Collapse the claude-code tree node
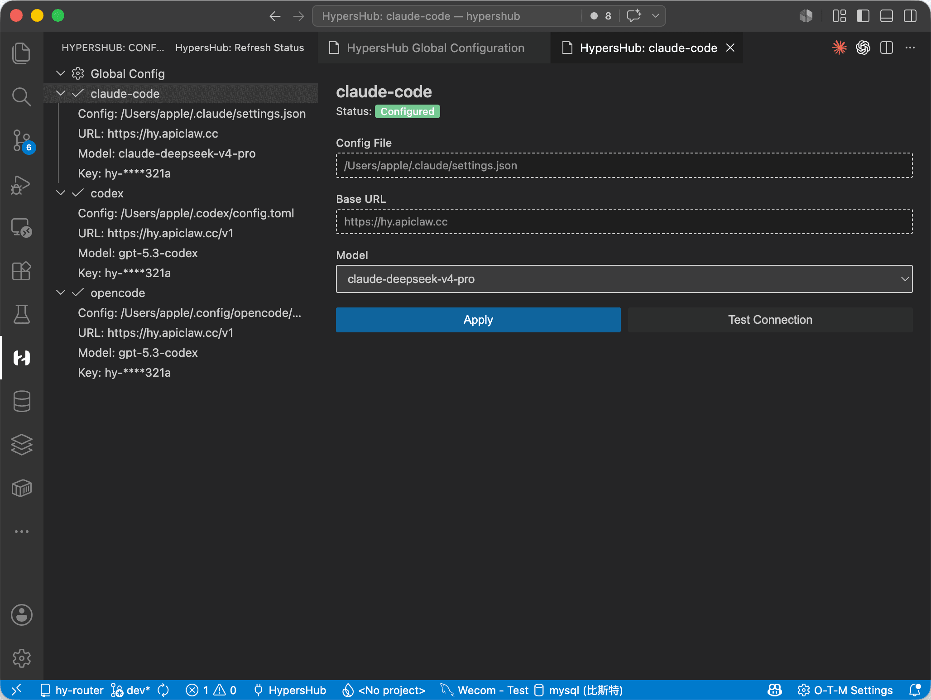This screenshot has height=700, width=931. coord(61,93)
